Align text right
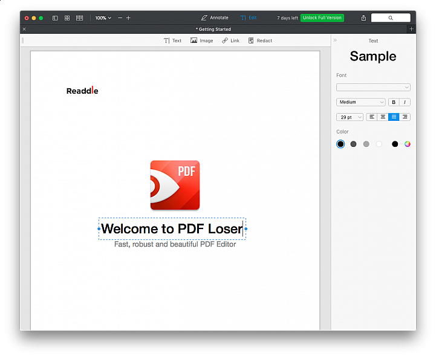 click(405, 117)
